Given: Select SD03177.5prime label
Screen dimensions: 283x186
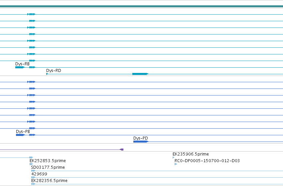Looking at the screenshot, I should click(x=48, y=167).
